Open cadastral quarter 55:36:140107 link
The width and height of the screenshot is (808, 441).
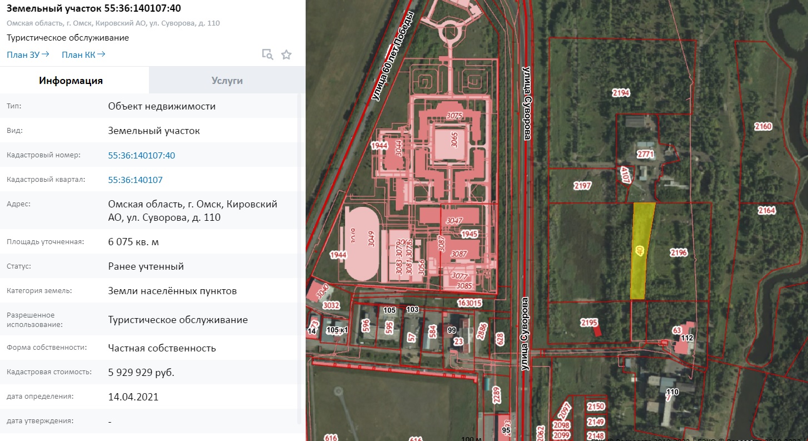(x=135, y=180)
